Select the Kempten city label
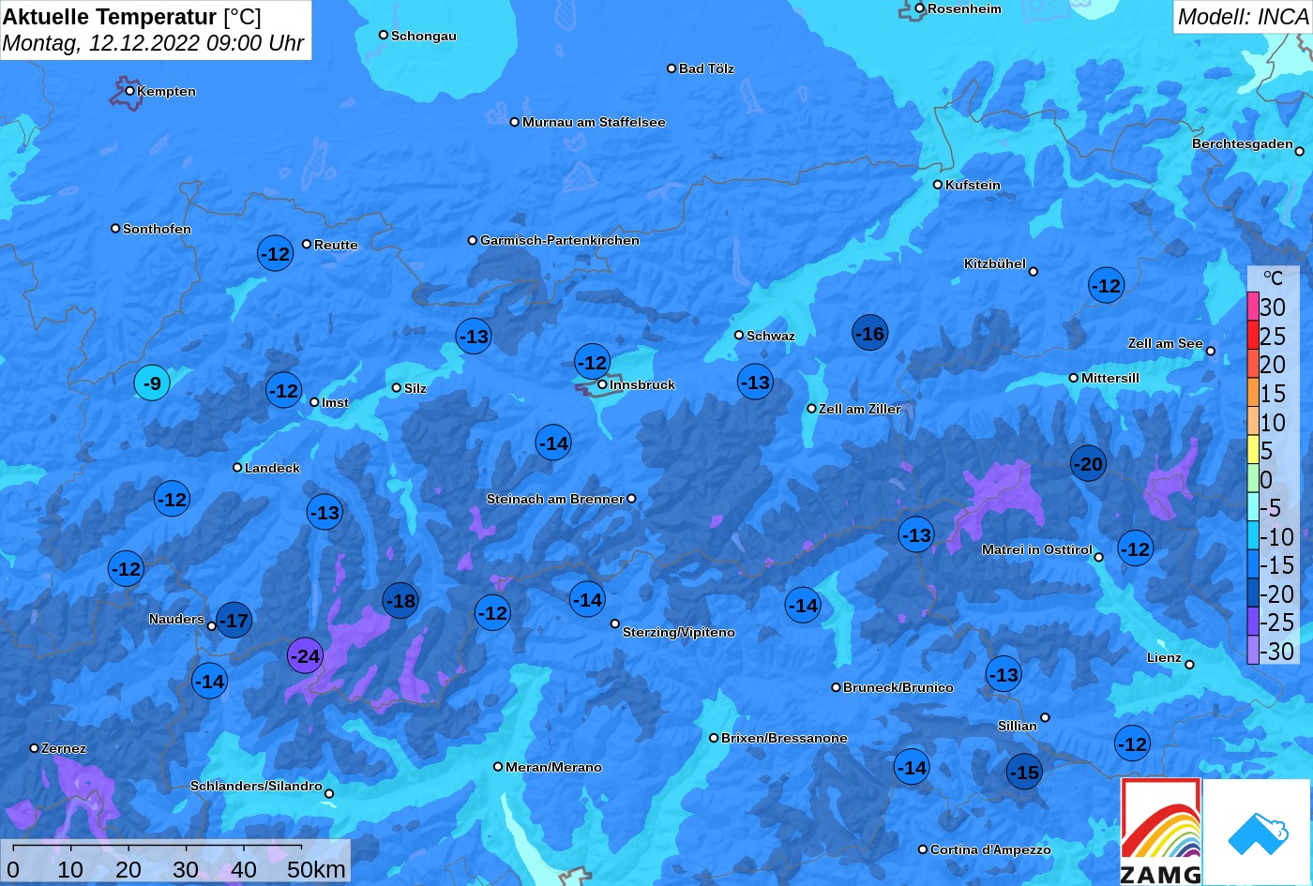The height and width of the screenshot is (886, 1313). click(x=166, y=91)
